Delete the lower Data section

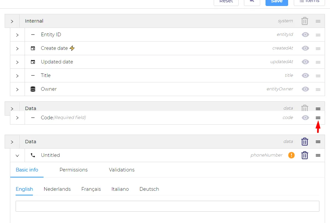point(304,142)
